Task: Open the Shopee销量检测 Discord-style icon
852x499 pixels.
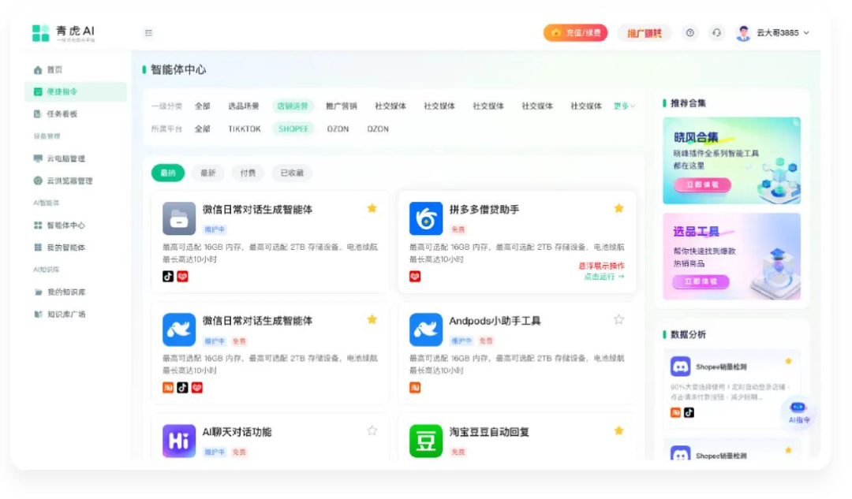Action: 680,367
